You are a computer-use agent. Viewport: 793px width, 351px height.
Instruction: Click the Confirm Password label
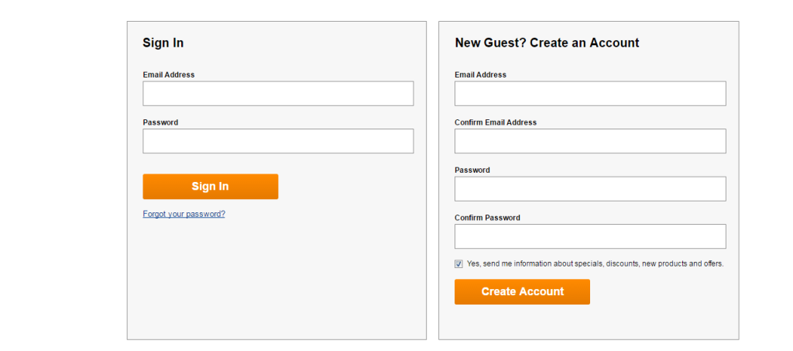(x=487, y=218)
